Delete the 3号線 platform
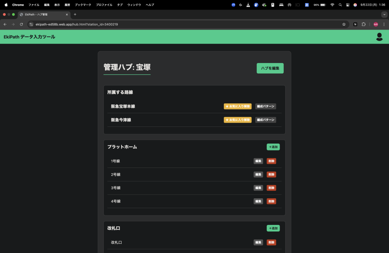The image size is (389, 253). [x=271, y=188]
